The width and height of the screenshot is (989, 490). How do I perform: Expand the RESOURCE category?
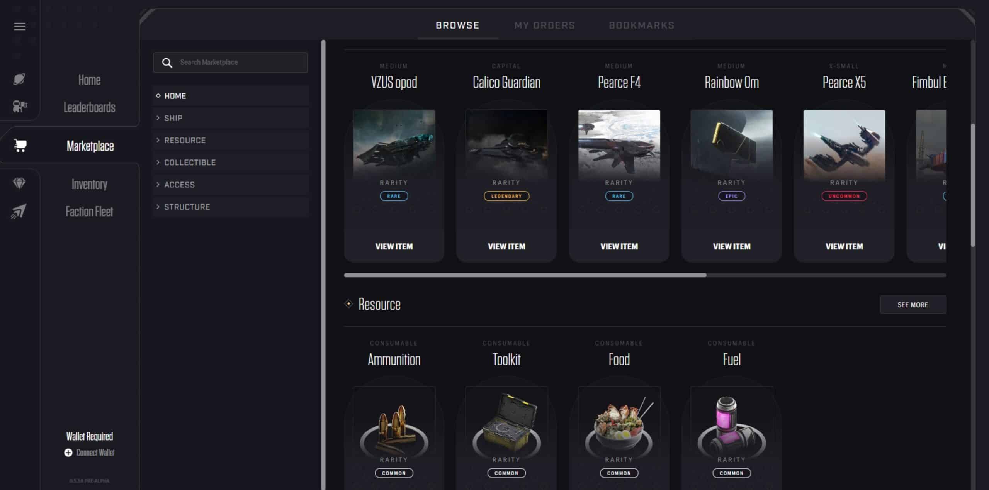[231, 140]
